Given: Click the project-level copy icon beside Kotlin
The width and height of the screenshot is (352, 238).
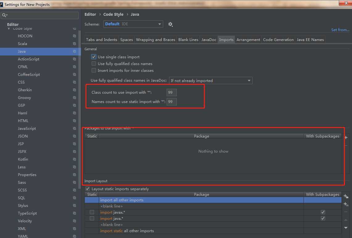Looking at the screenshot, I should pyautogui.click(x=74, y=159).
